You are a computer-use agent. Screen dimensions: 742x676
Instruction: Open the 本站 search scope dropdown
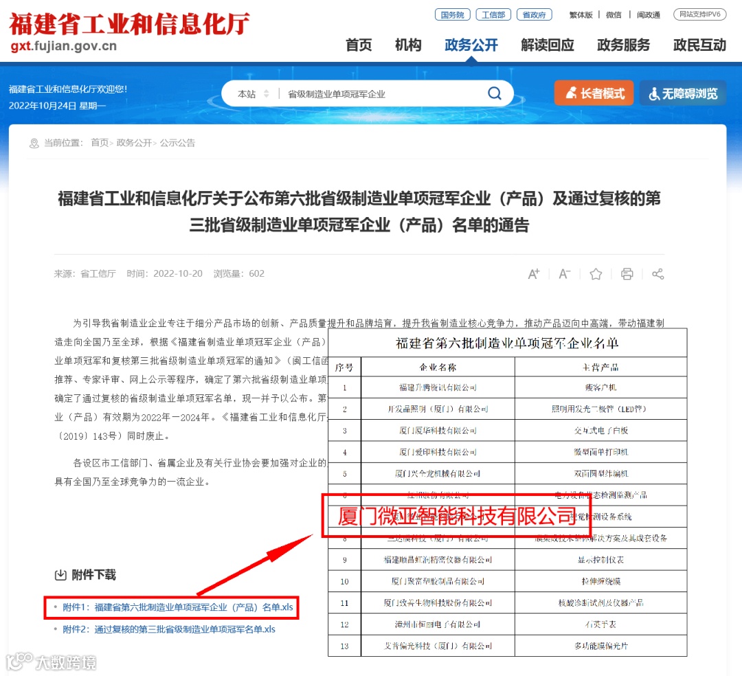click(x=253, y=93)
